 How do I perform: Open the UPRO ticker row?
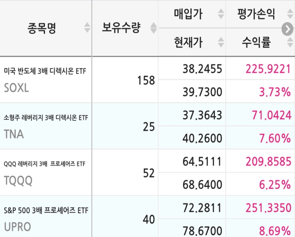point(46,216)
